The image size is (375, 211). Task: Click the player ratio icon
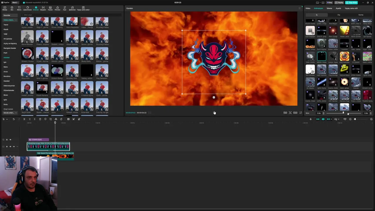(x=295, y=113)
